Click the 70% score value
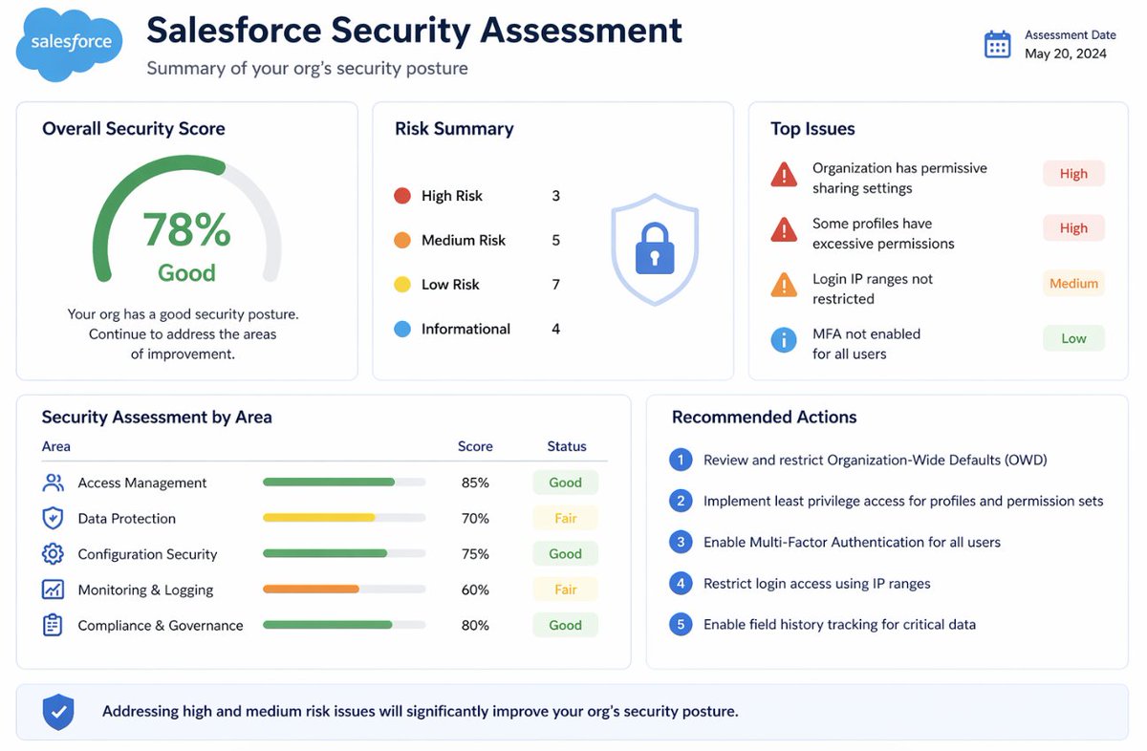Screen dimensions: 1147x751 click(x=475, y=518)
